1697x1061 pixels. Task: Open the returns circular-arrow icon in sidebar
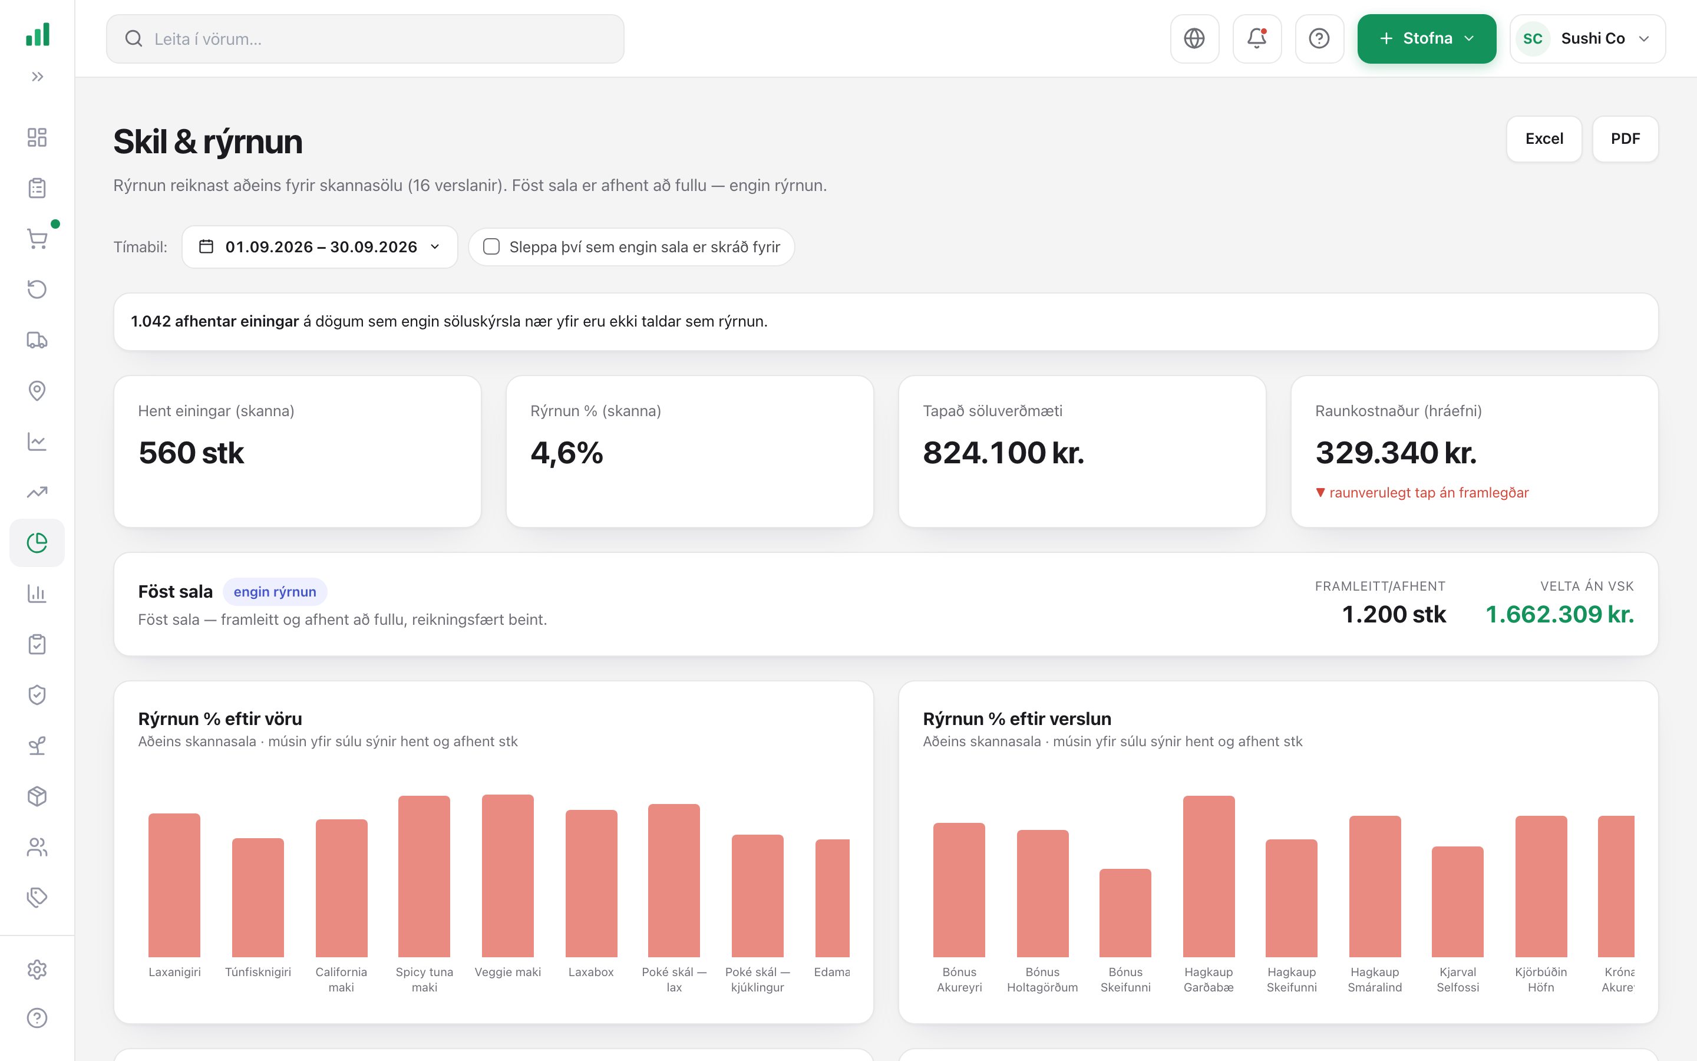point(37,289)
